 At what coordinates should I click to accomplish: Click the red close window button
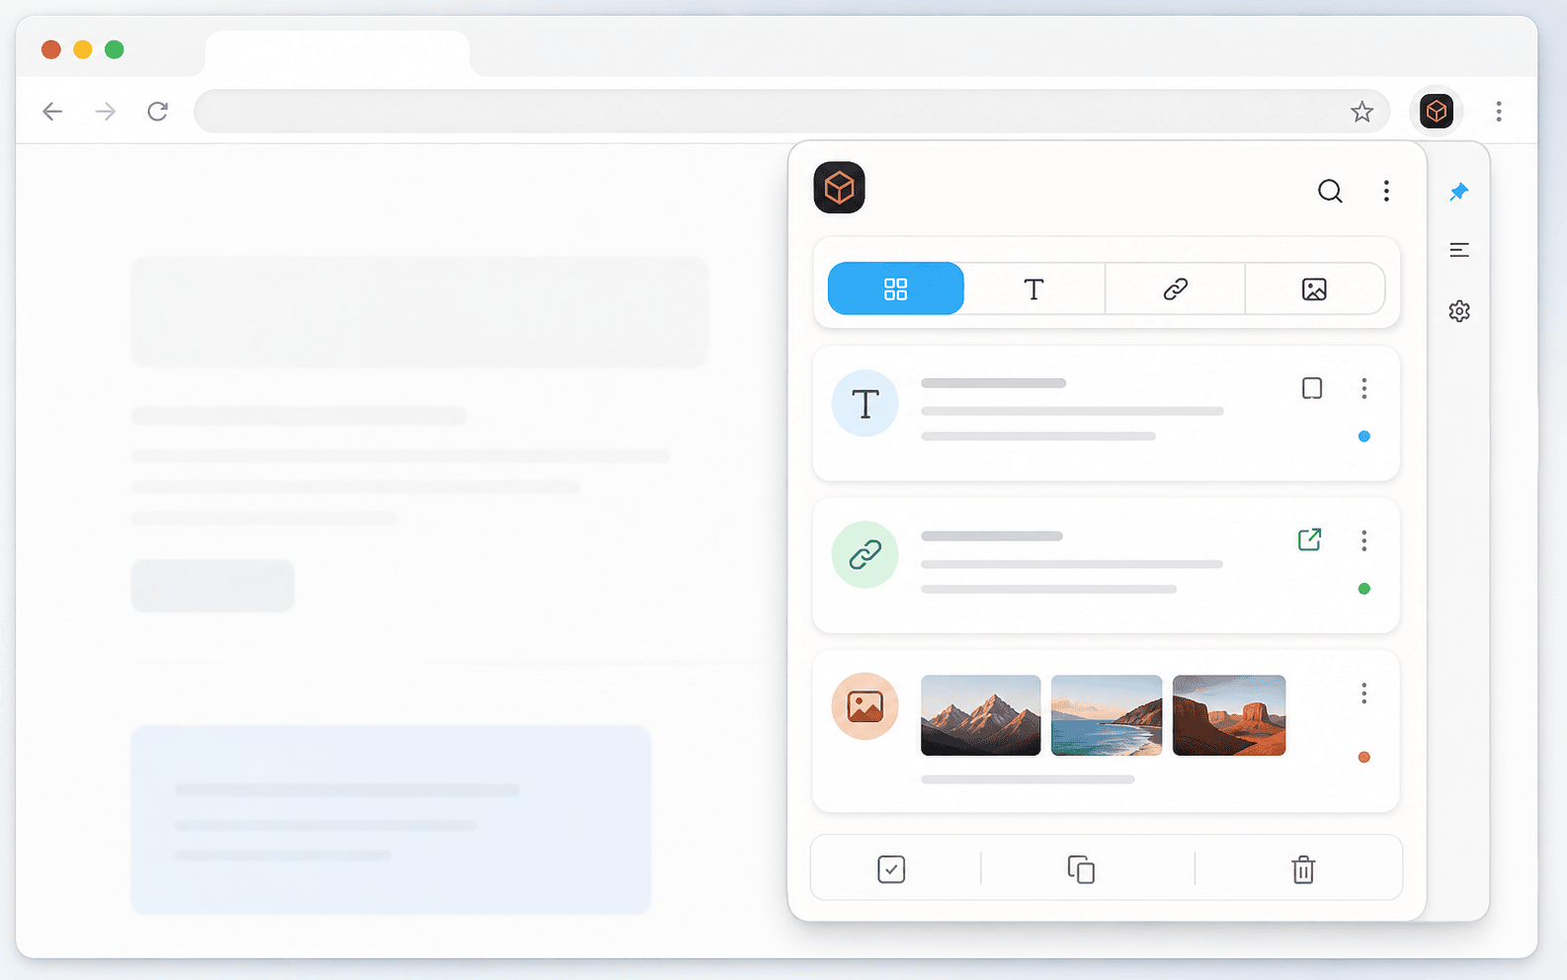(51, 49)
